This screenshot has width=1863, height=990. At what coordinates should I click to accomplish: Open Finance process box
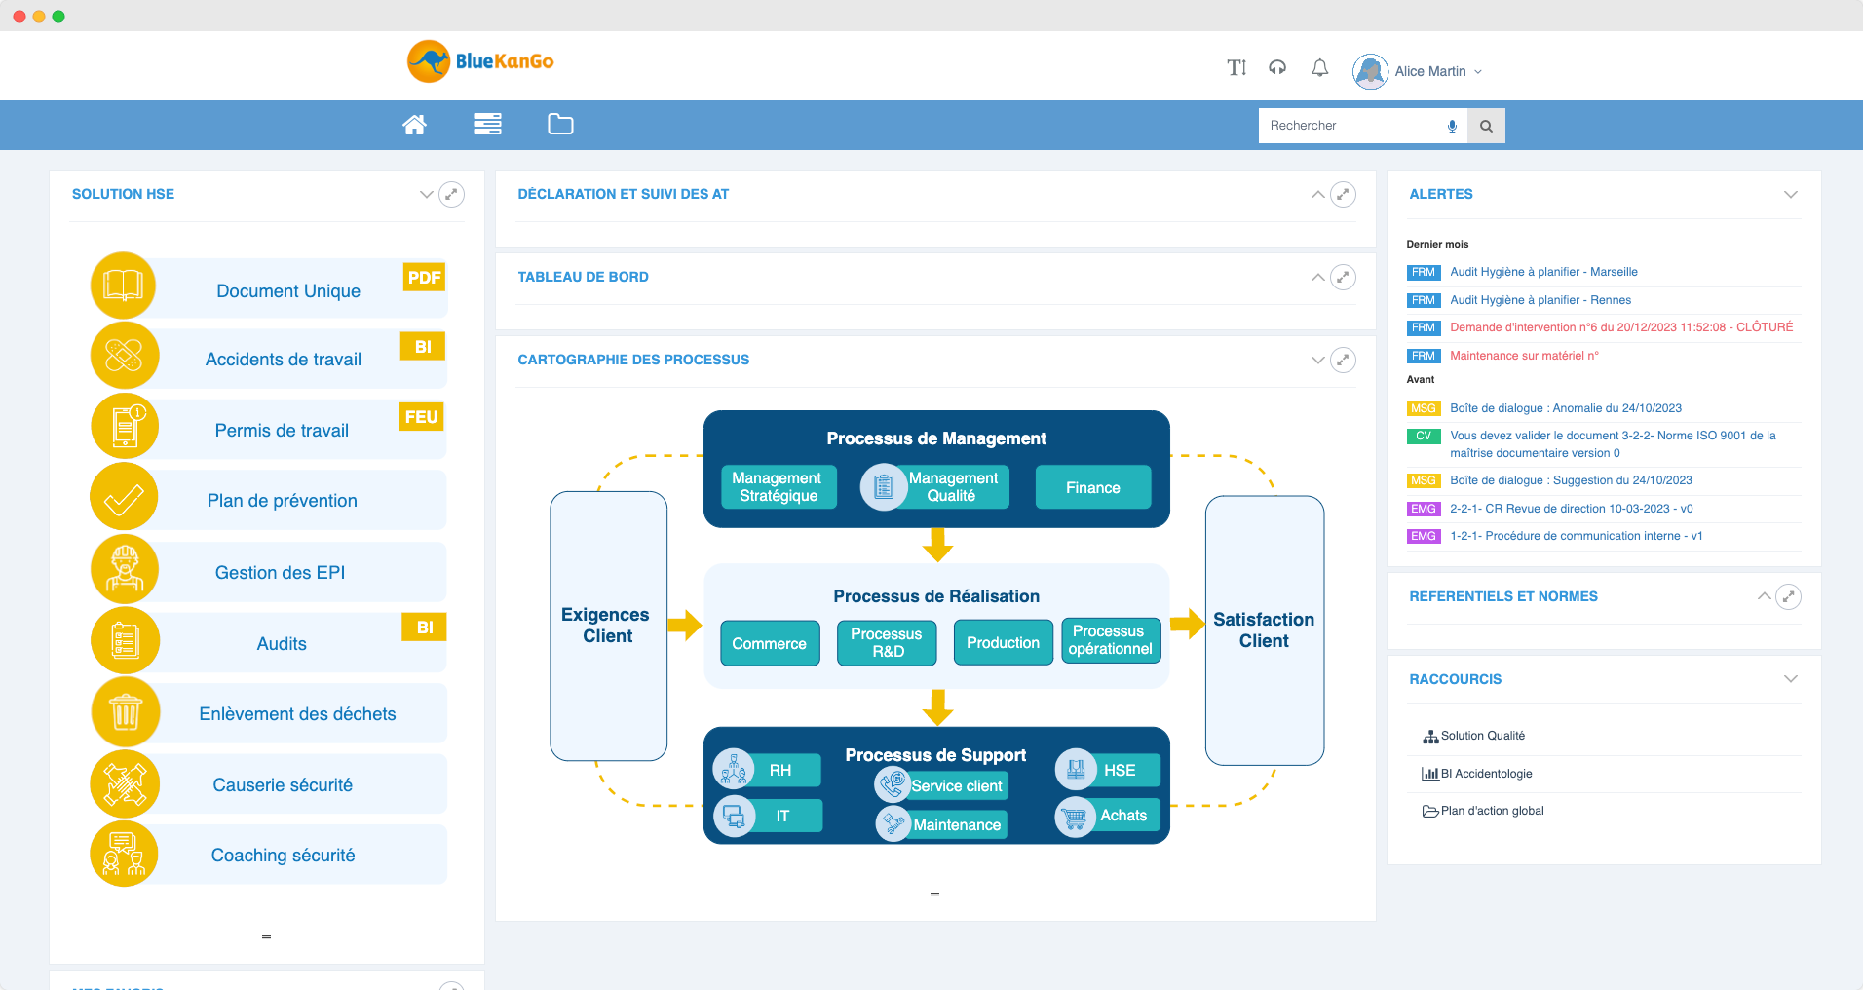(x=1092, y=487)
